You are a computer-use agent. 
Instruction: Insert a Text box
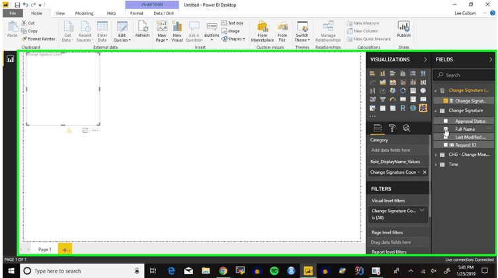pos(233,23)
